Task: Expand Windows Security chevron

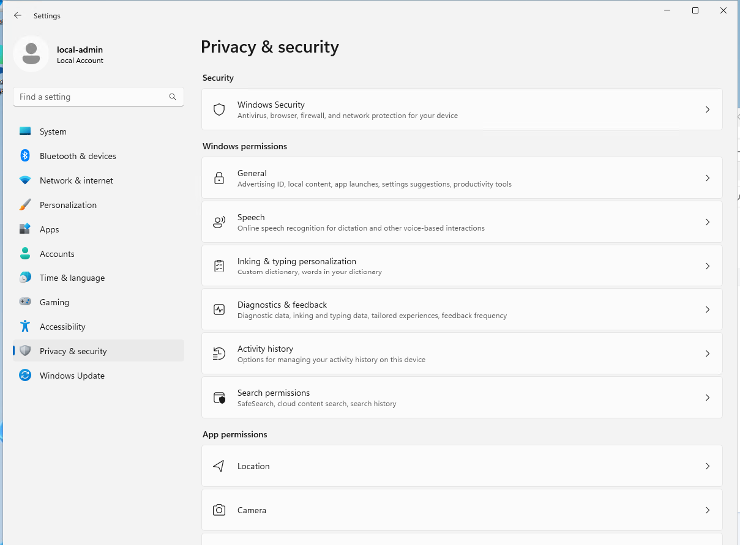Action: 708,109
